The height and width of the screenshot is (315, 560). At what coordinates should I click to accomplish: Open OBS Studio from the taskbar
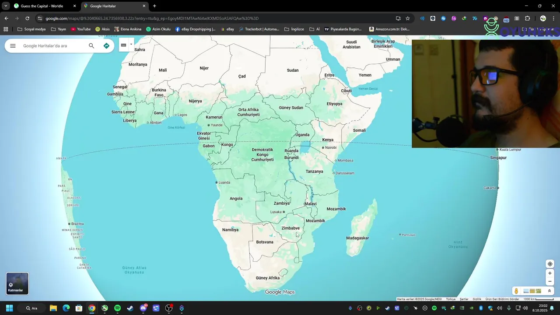click(169, 308)
